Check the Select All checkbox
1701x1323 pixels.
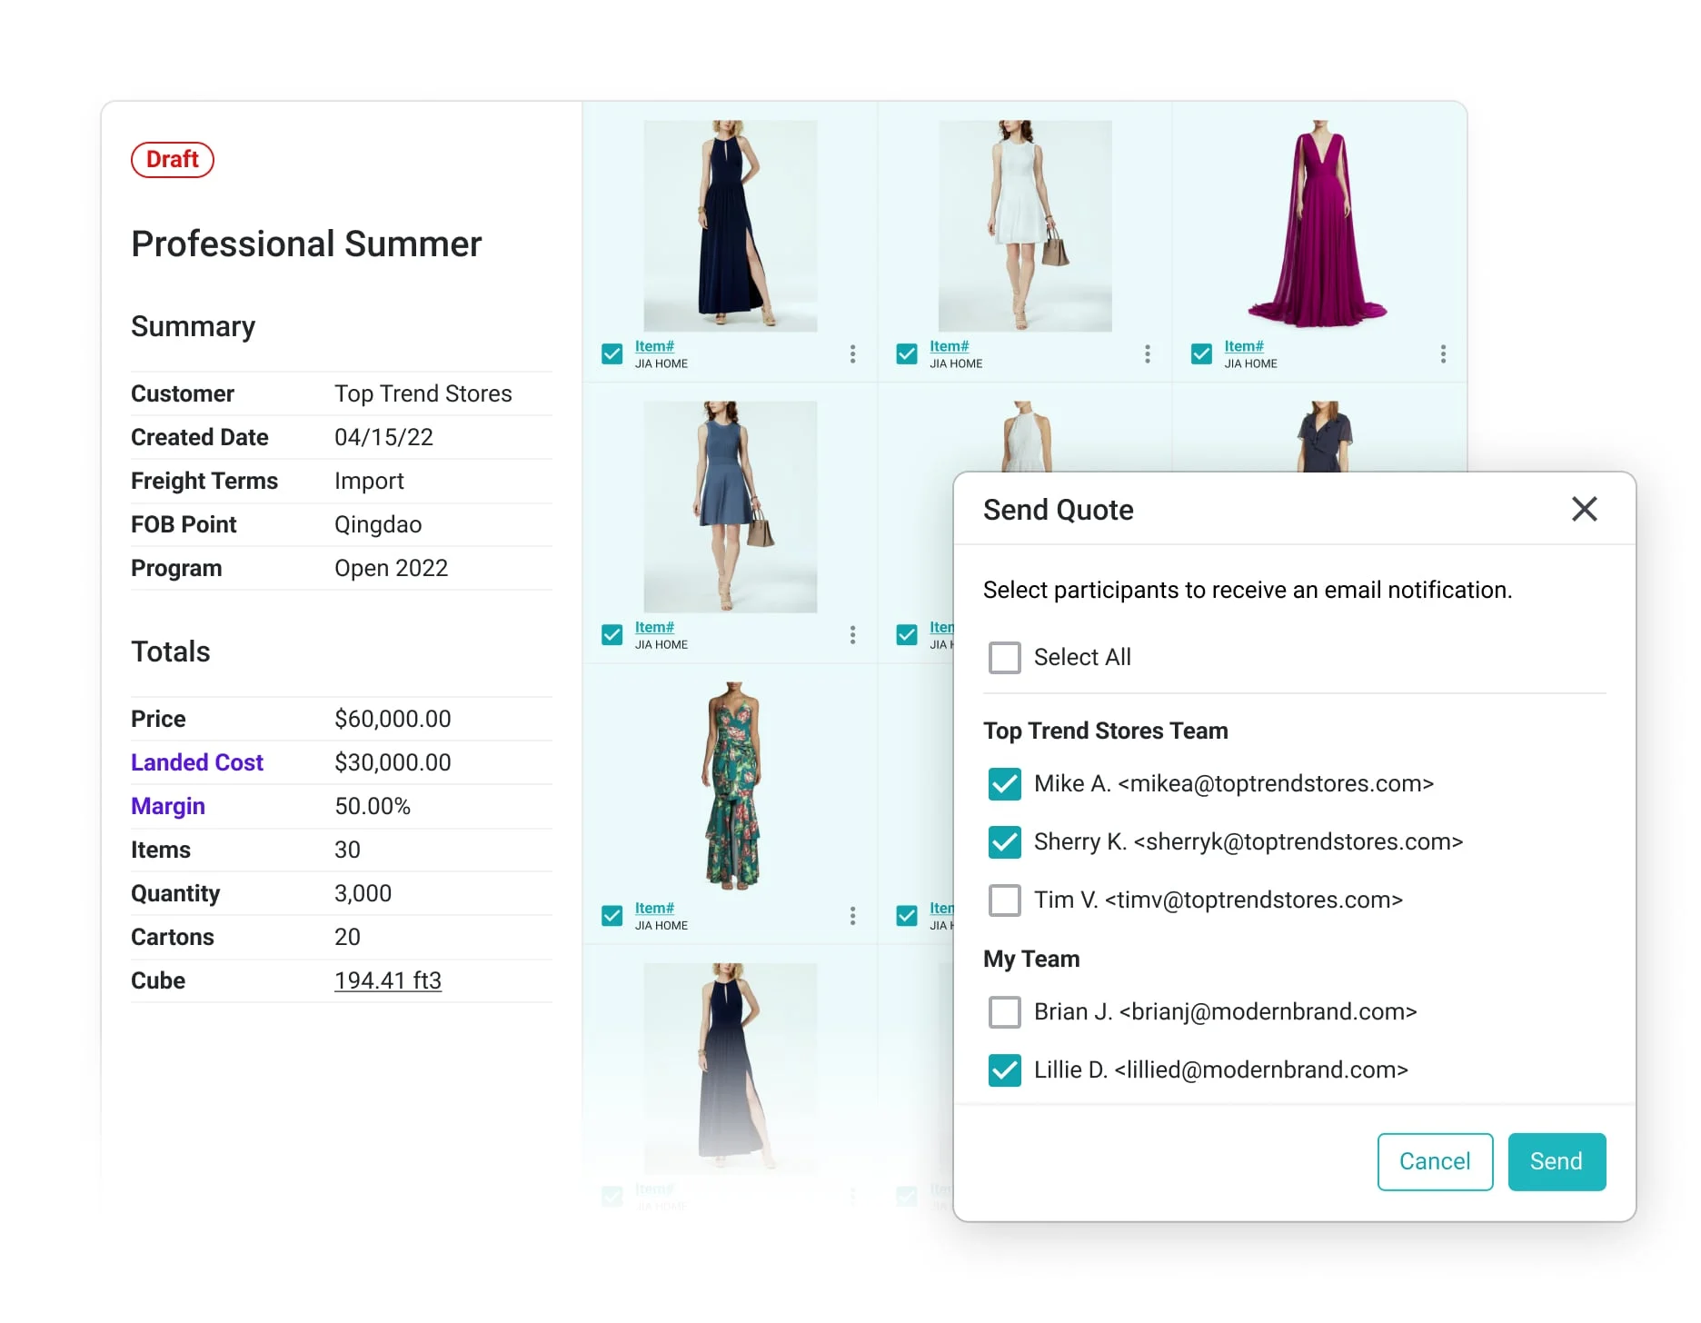(1004, 657)
